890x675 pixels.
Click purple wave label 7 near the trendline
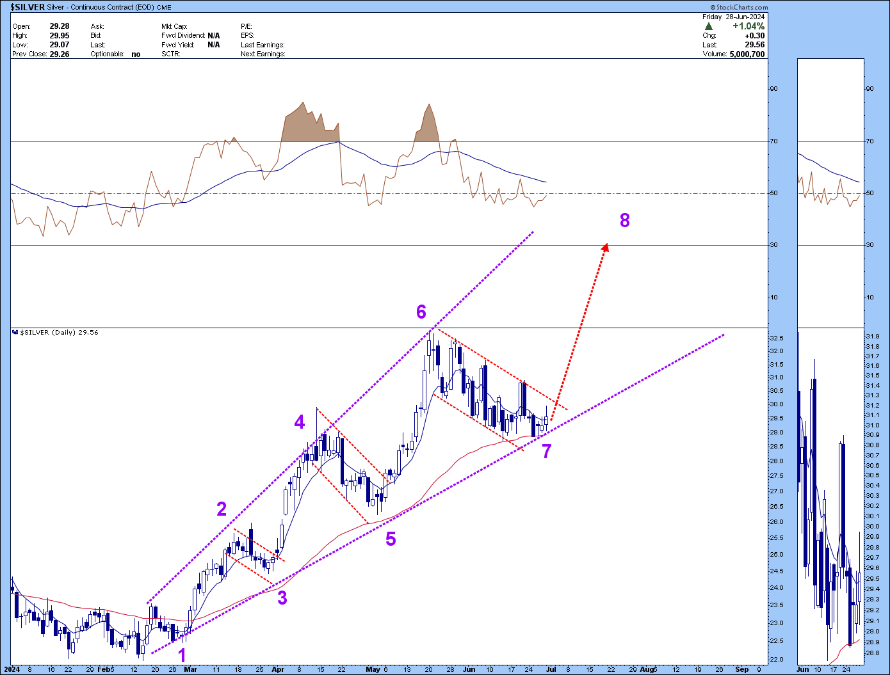click(x=546, y=451)
